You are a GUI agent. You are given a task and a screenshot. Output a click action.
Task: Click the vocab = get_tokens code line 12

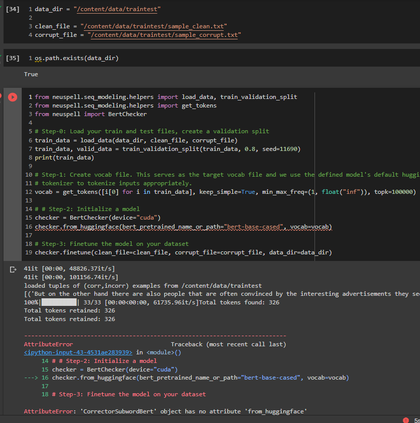click(225, 192)
